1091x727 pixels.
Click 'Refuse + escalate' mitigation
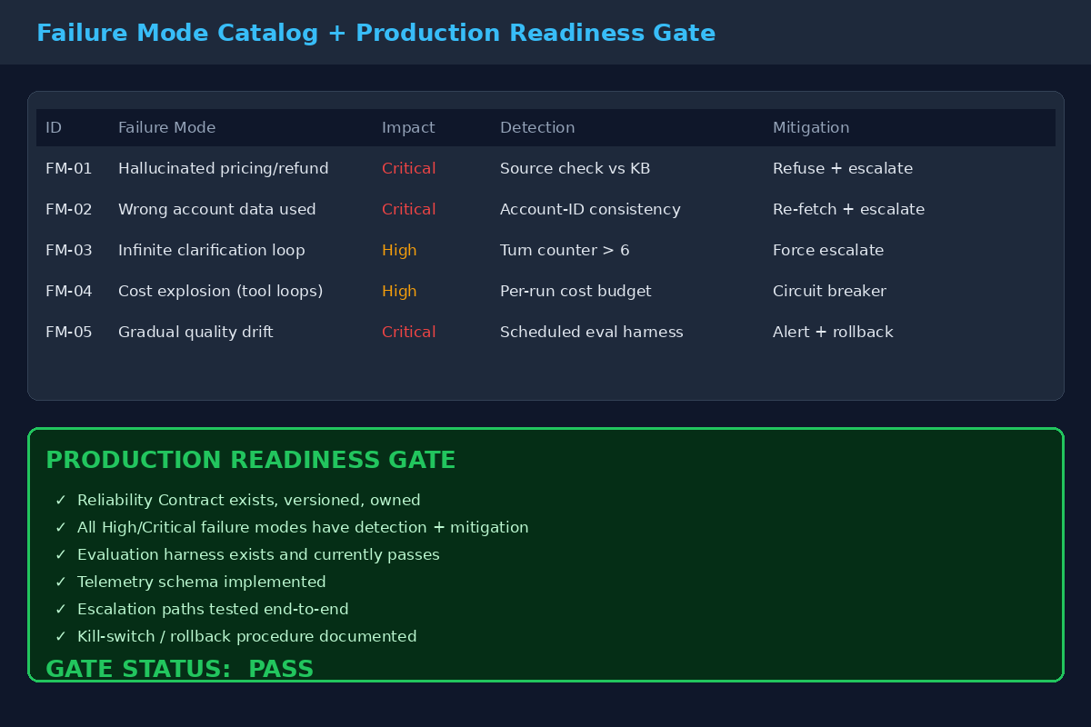(x=843, y=169)
